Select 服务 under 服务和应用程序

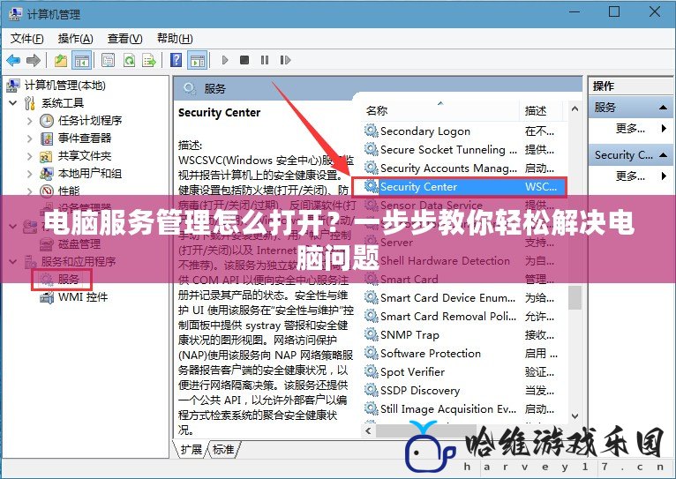click(69, 280)
